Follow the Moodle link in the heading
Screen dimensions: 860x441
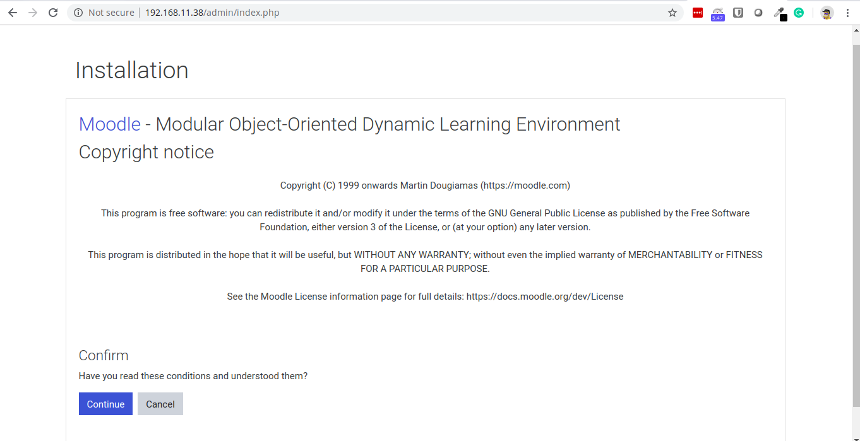[x=109, y=124]
